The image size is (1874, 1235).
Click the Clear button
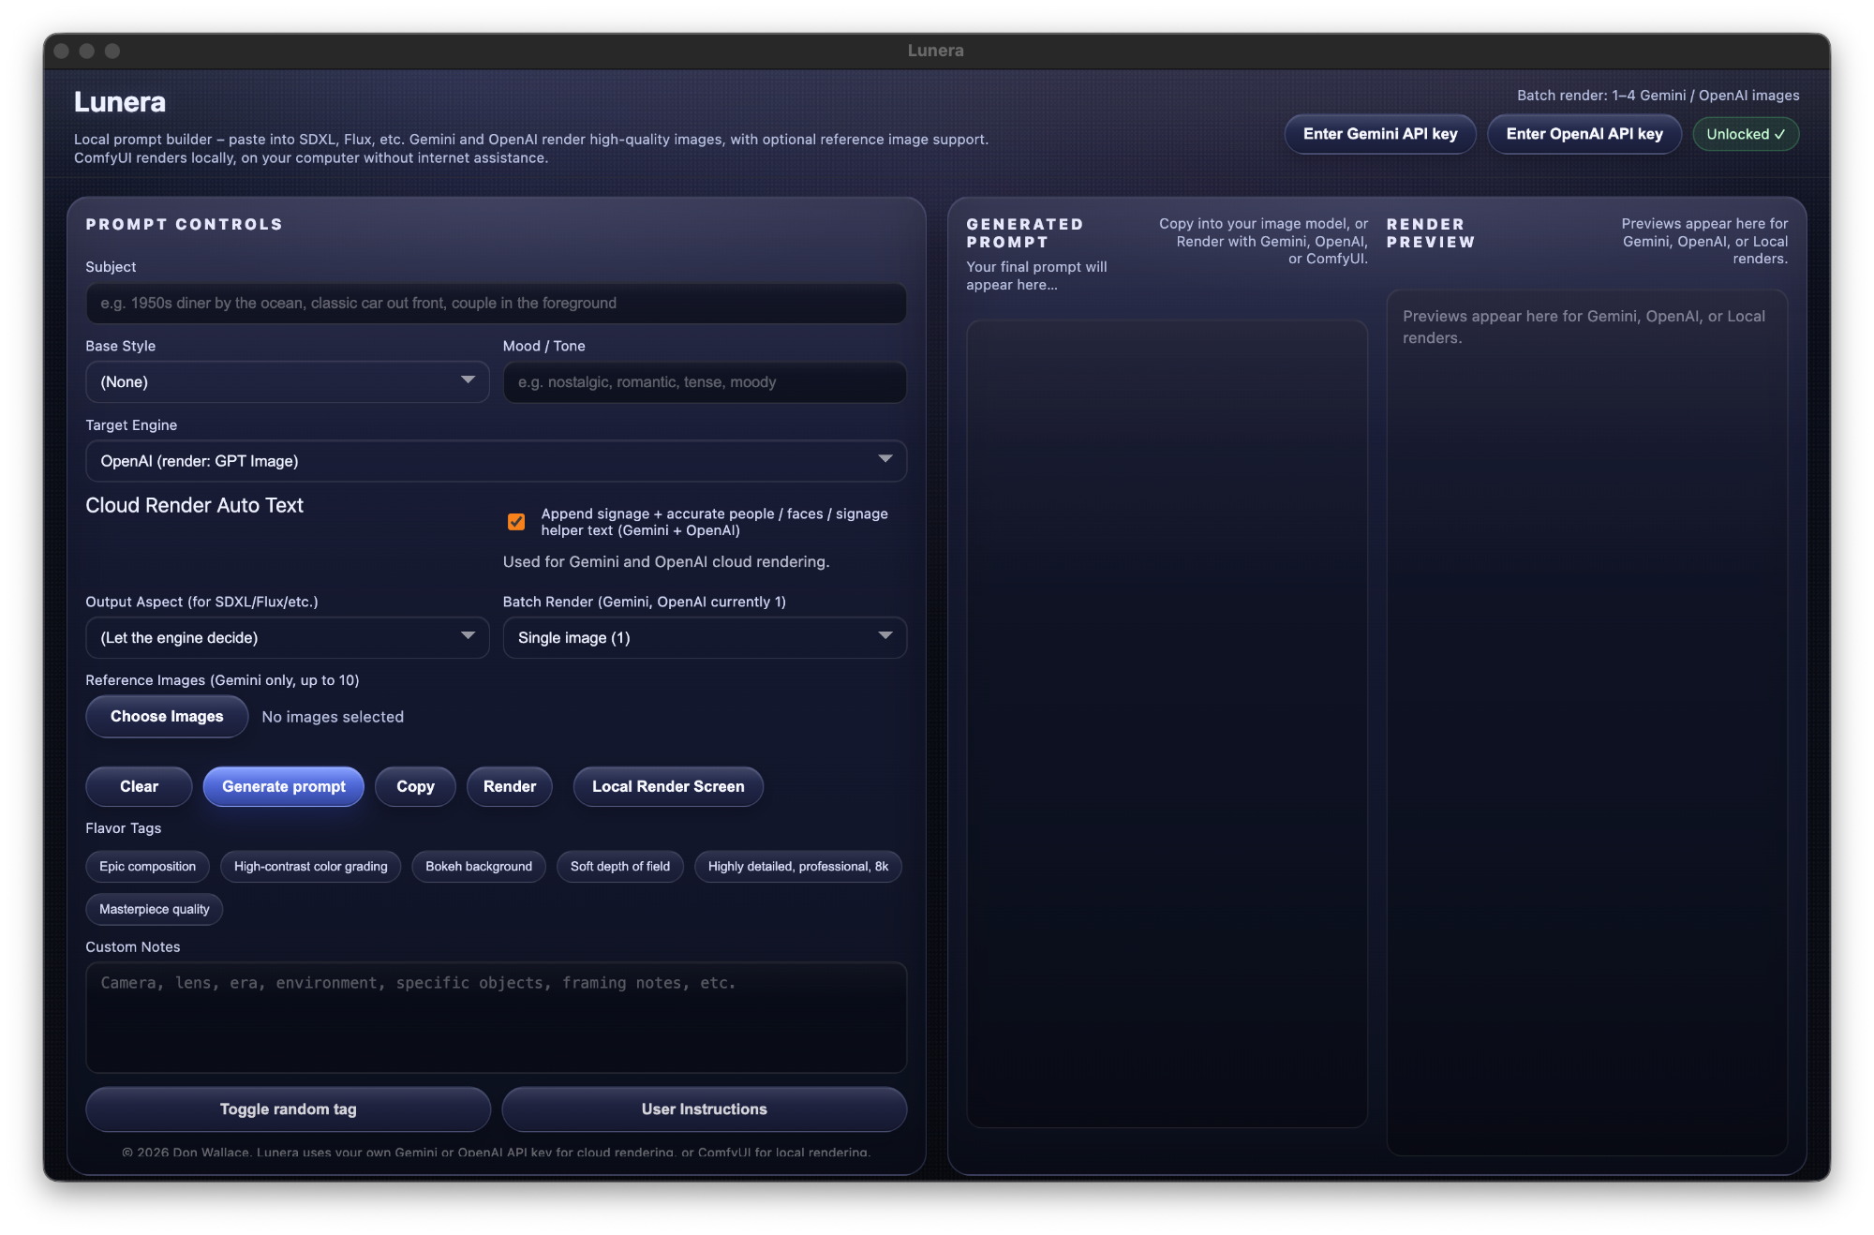(x=139, y=787)
